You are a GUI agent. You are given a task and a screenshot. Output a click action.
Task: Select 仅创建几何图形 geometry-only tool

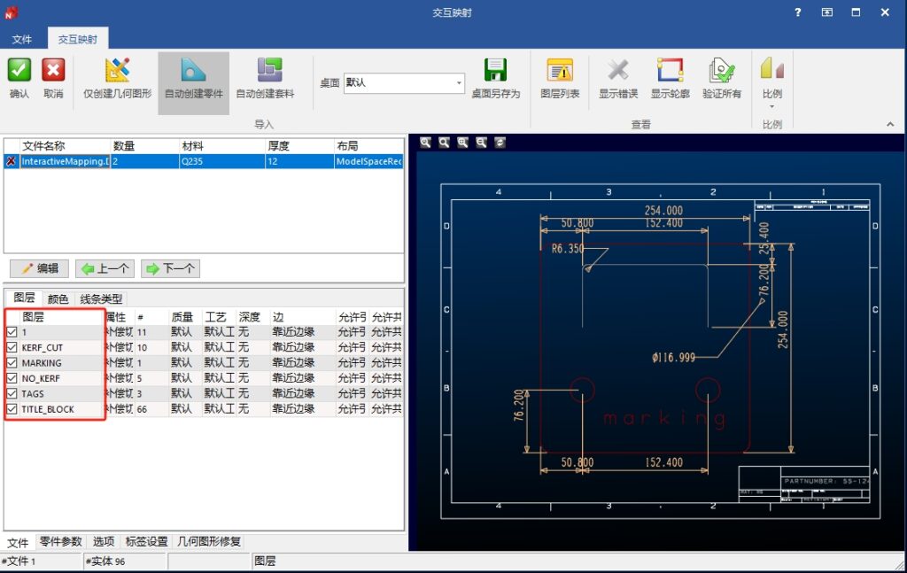click(117, 71)
